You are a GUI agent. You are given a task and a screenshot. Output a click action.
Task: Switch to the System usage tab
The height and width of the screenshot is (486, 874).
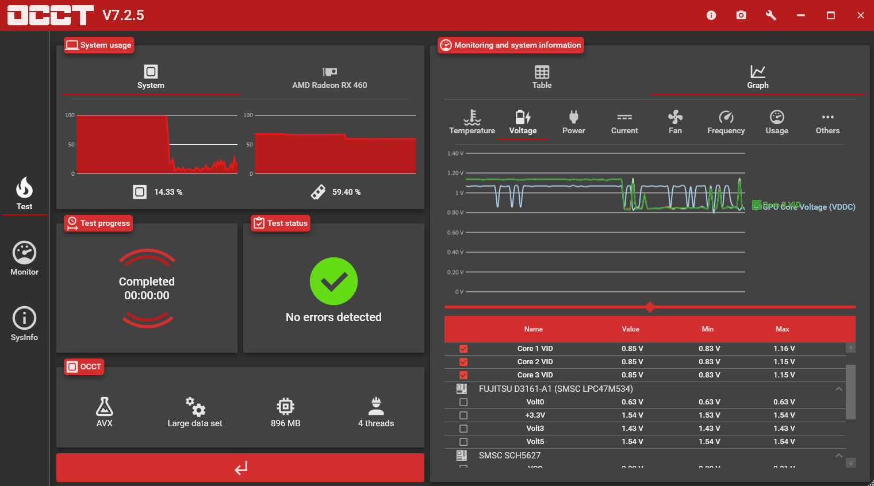151,77
